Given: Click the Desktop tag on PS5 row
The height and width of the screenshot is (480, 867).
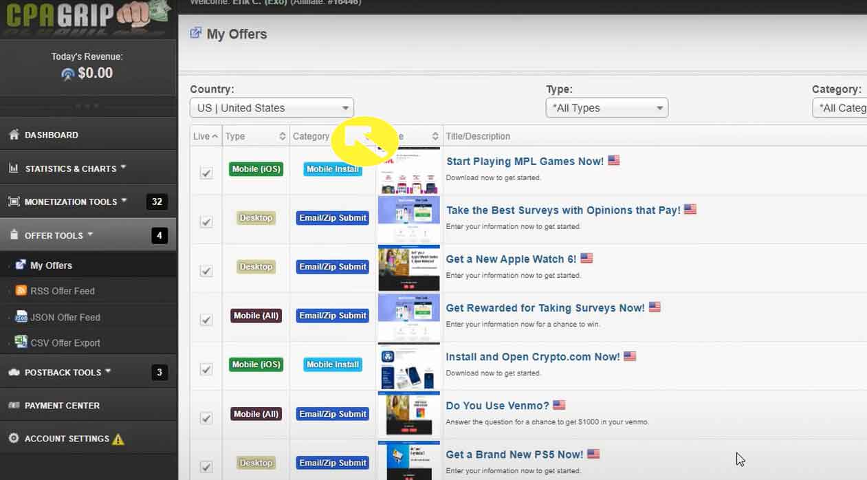Looking at the screenshot, I should [256, 463].
